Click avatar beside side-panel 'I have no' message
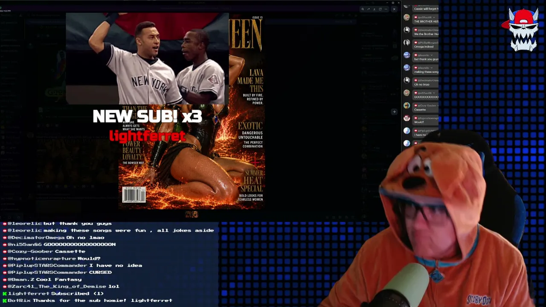This screenshot has width=546, height=307. click(x=407, y=130)
